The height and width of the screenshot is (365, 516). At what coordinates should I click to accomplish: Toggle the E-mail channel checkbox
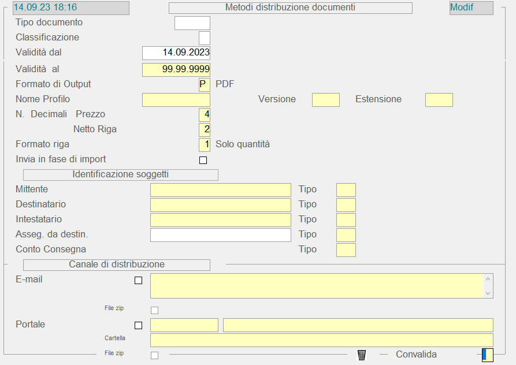[x=138, y=281]
